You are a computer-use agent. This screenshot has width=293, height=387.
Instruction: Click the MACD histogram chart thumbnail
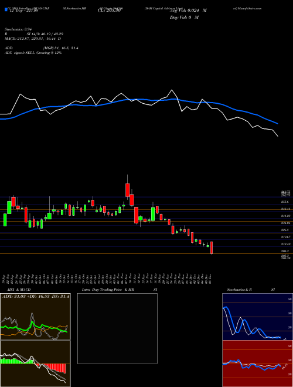coord(35,364)
